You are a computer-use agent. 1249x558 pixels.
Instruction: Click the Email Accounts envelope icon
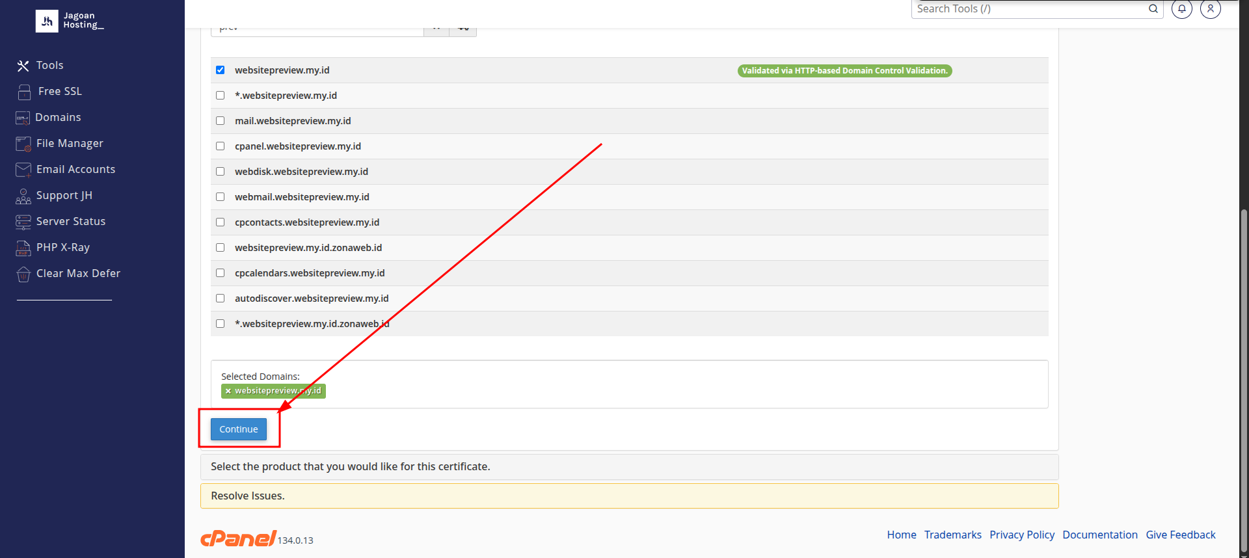[x=23, y=170]
